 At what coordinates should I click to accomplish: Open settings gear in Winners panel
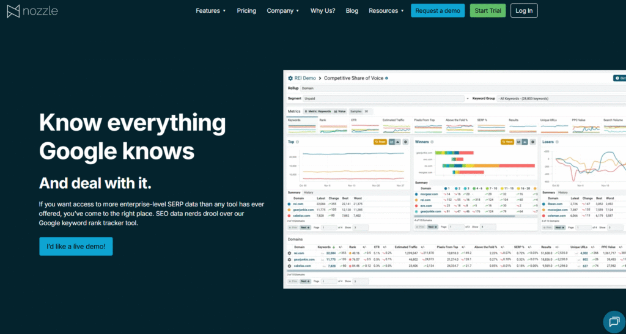coord(534,142)
